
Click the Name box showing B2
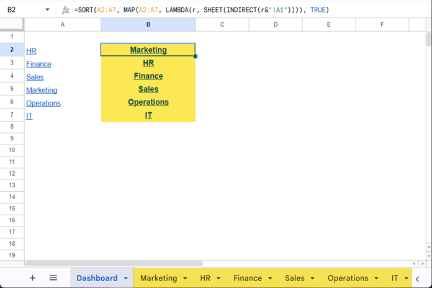click(11, 10)
